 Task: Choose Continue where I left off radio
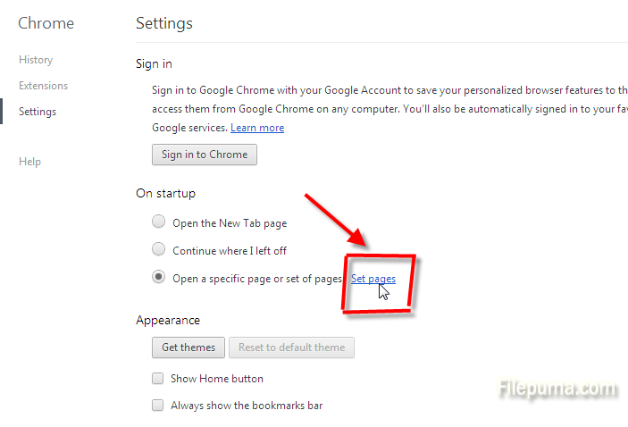pyautogui.click(x=158, y=250)
